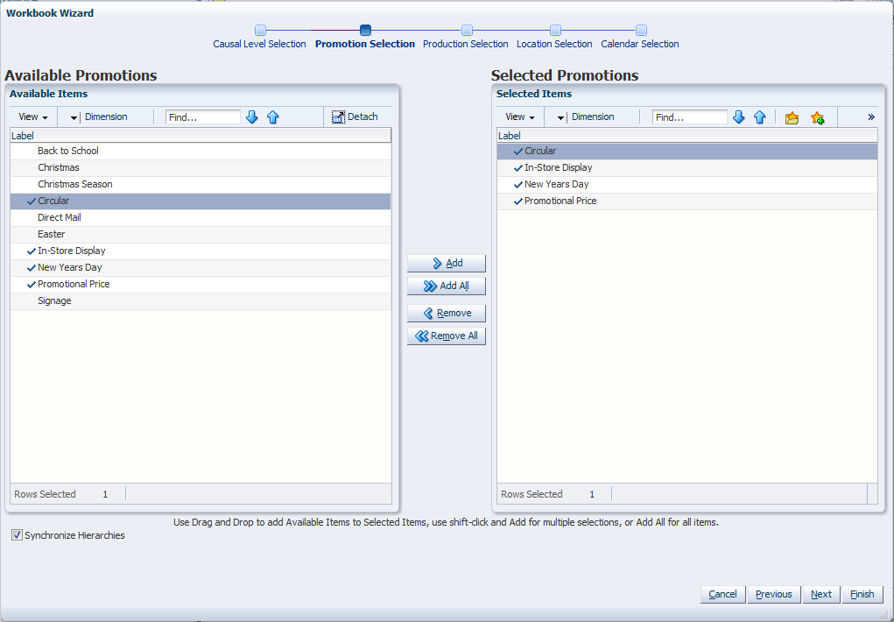The width and height of the screenshot is (894, 622).
Task: Click the Previous button
Action: [774, 594]
